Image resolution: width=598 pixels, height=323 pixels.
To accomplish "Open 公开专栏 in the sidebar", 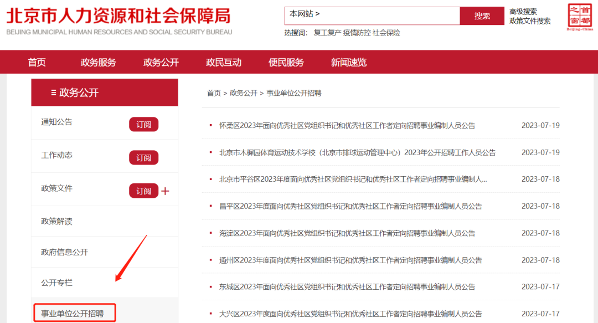I will [x=57, y=283].
